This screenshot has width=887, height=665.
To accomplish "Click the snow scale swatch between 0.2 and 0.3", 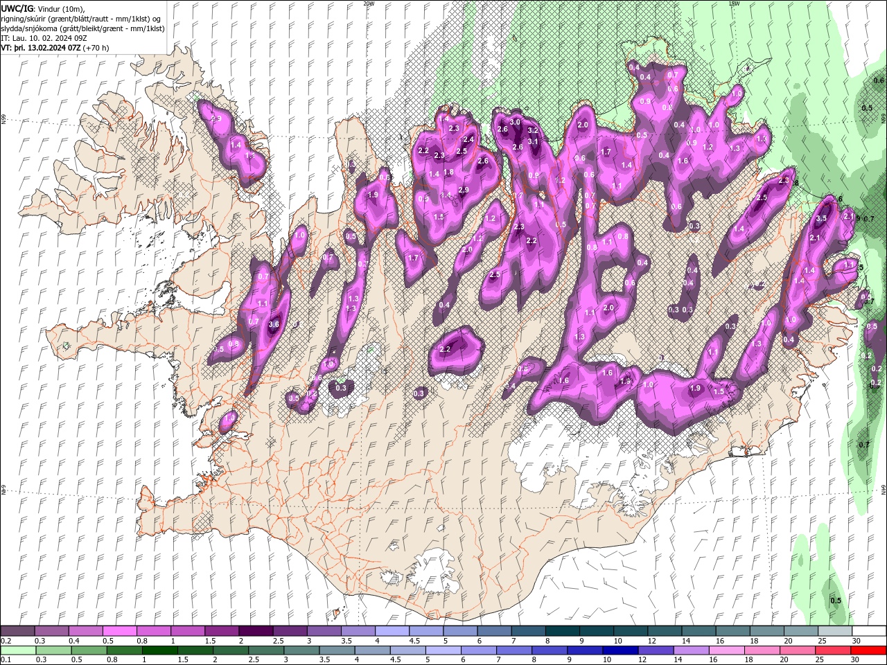I will (x=18, y=631).
